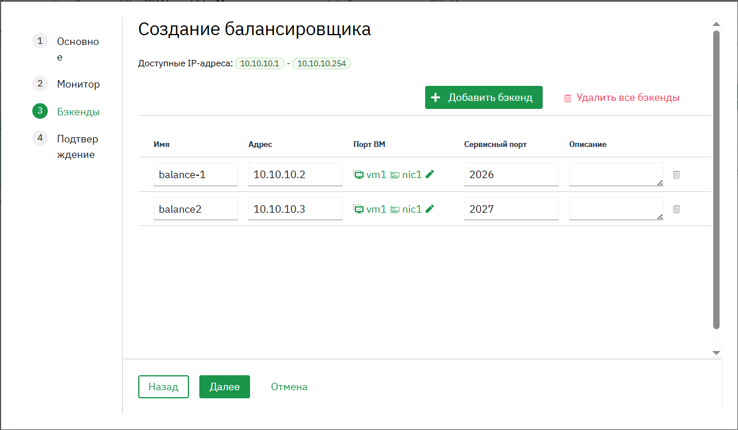The height and width of the screenshot is (430, 738).
Task: Focus the address field 10.10.10.3
Action: click(x=296, y=209)
